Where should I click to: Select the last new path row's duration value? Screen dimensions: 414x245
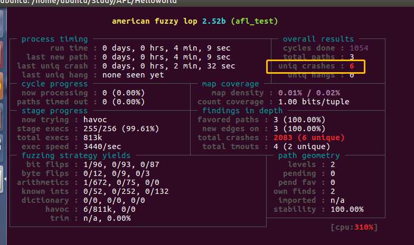click(166, 57)
